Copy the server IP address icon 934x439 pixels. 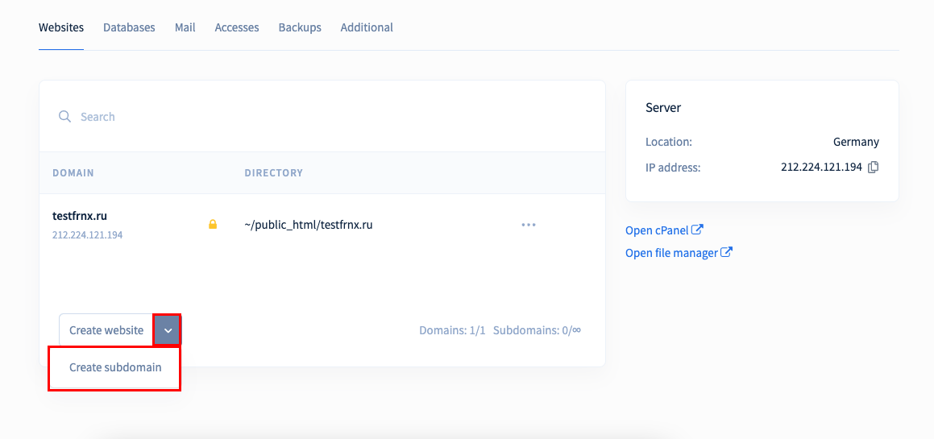point(874,168)
